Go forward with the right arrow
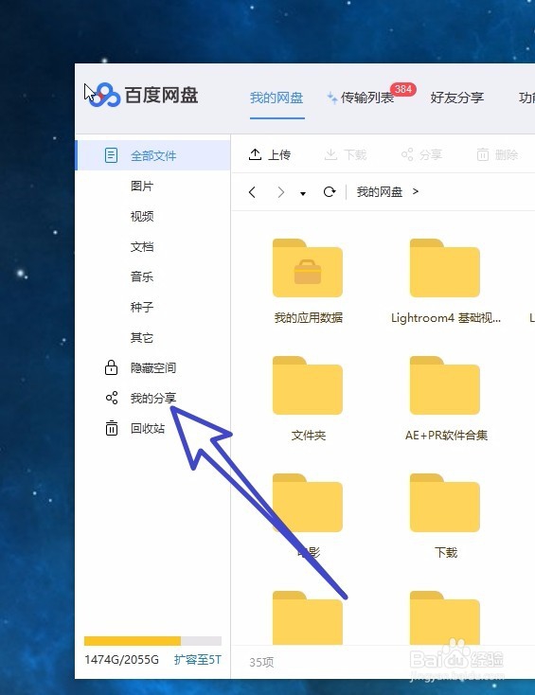The width and height of the screenshot is (535, 695). pos(280,192)
